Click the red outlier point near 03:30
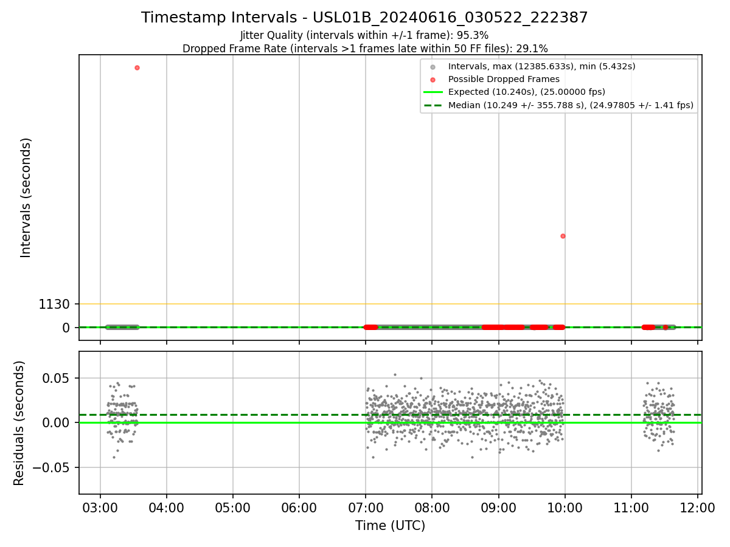 [x=137, y=67]
